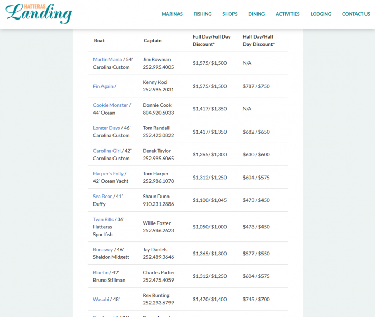
Task: Click Twin Bills' $1,050/ $1,000 price
Action: (210, 227)
